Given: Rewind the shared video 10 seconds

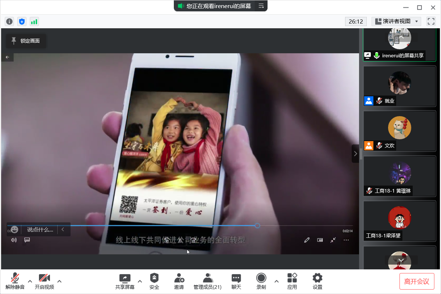Looking at the screenshot, I should (x=167, y=240).
